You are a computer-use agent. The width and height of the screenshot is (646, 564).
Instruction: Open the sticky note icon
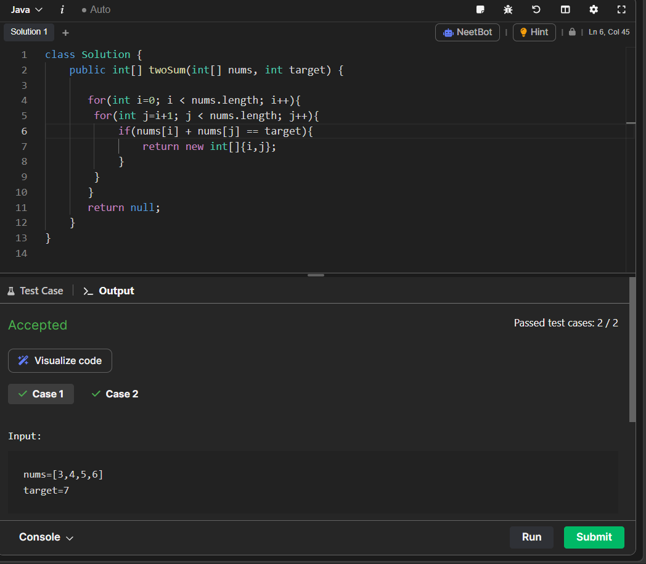click(x=481, y=9)
